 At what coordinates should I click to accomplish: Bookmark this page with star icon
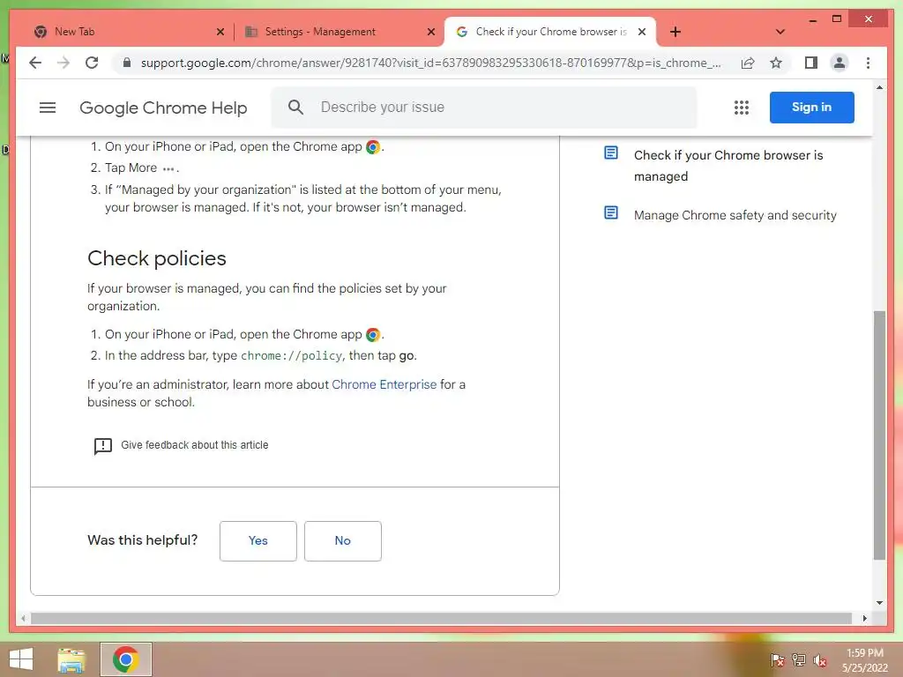(776, 63)
